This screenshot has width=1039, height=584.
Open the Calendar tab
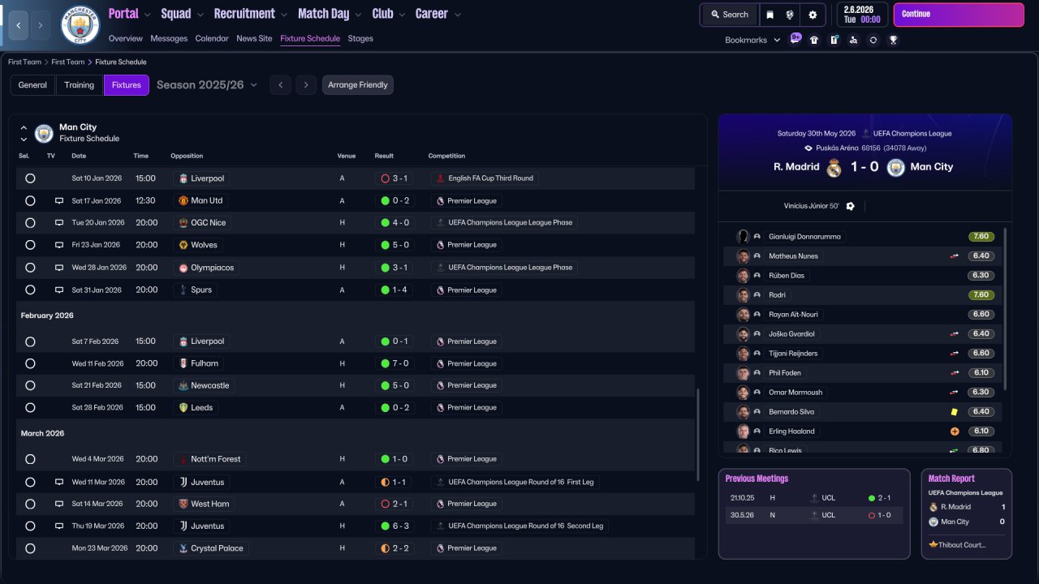tap(212, 38)
